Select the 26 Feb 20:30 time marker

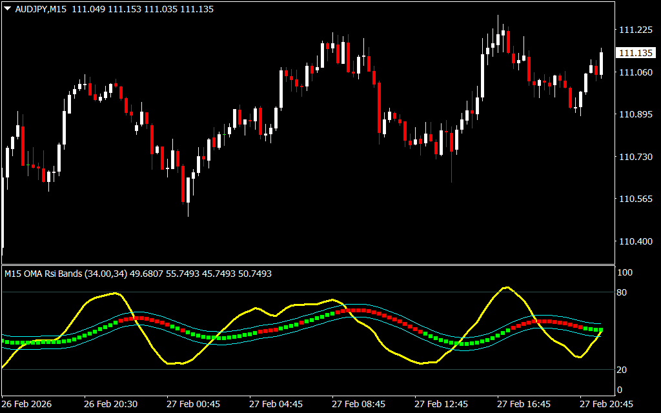point(110,404)
